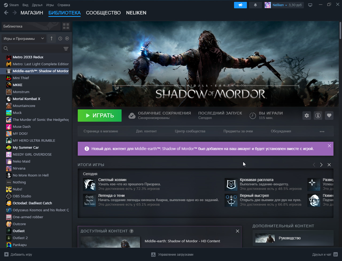
Task: Expand more game links ellipsis
Action: point(322,131)
